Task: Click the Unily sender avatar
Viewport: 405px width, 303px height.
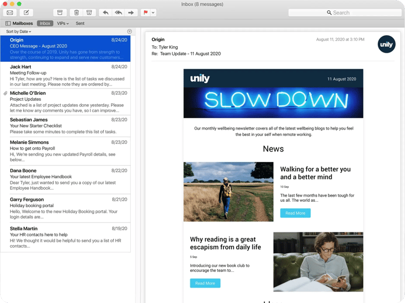Action: point(386,45)
